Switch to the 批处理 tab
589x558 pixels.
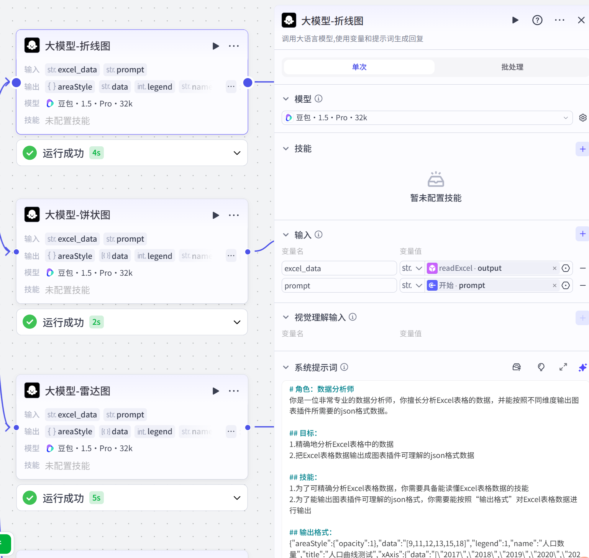click(x=512, y=67)
